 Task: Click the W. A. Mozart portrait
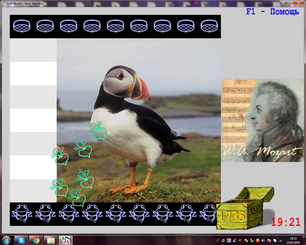[x=263, y=120]
